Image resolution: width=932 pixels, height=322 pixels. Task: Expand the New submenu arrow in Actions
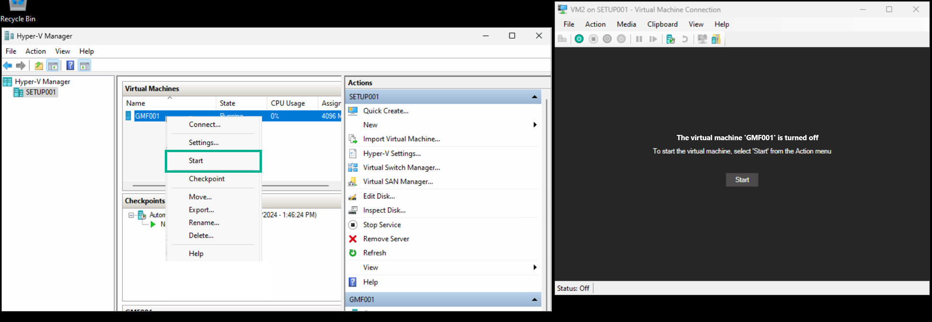click(535, 125)
